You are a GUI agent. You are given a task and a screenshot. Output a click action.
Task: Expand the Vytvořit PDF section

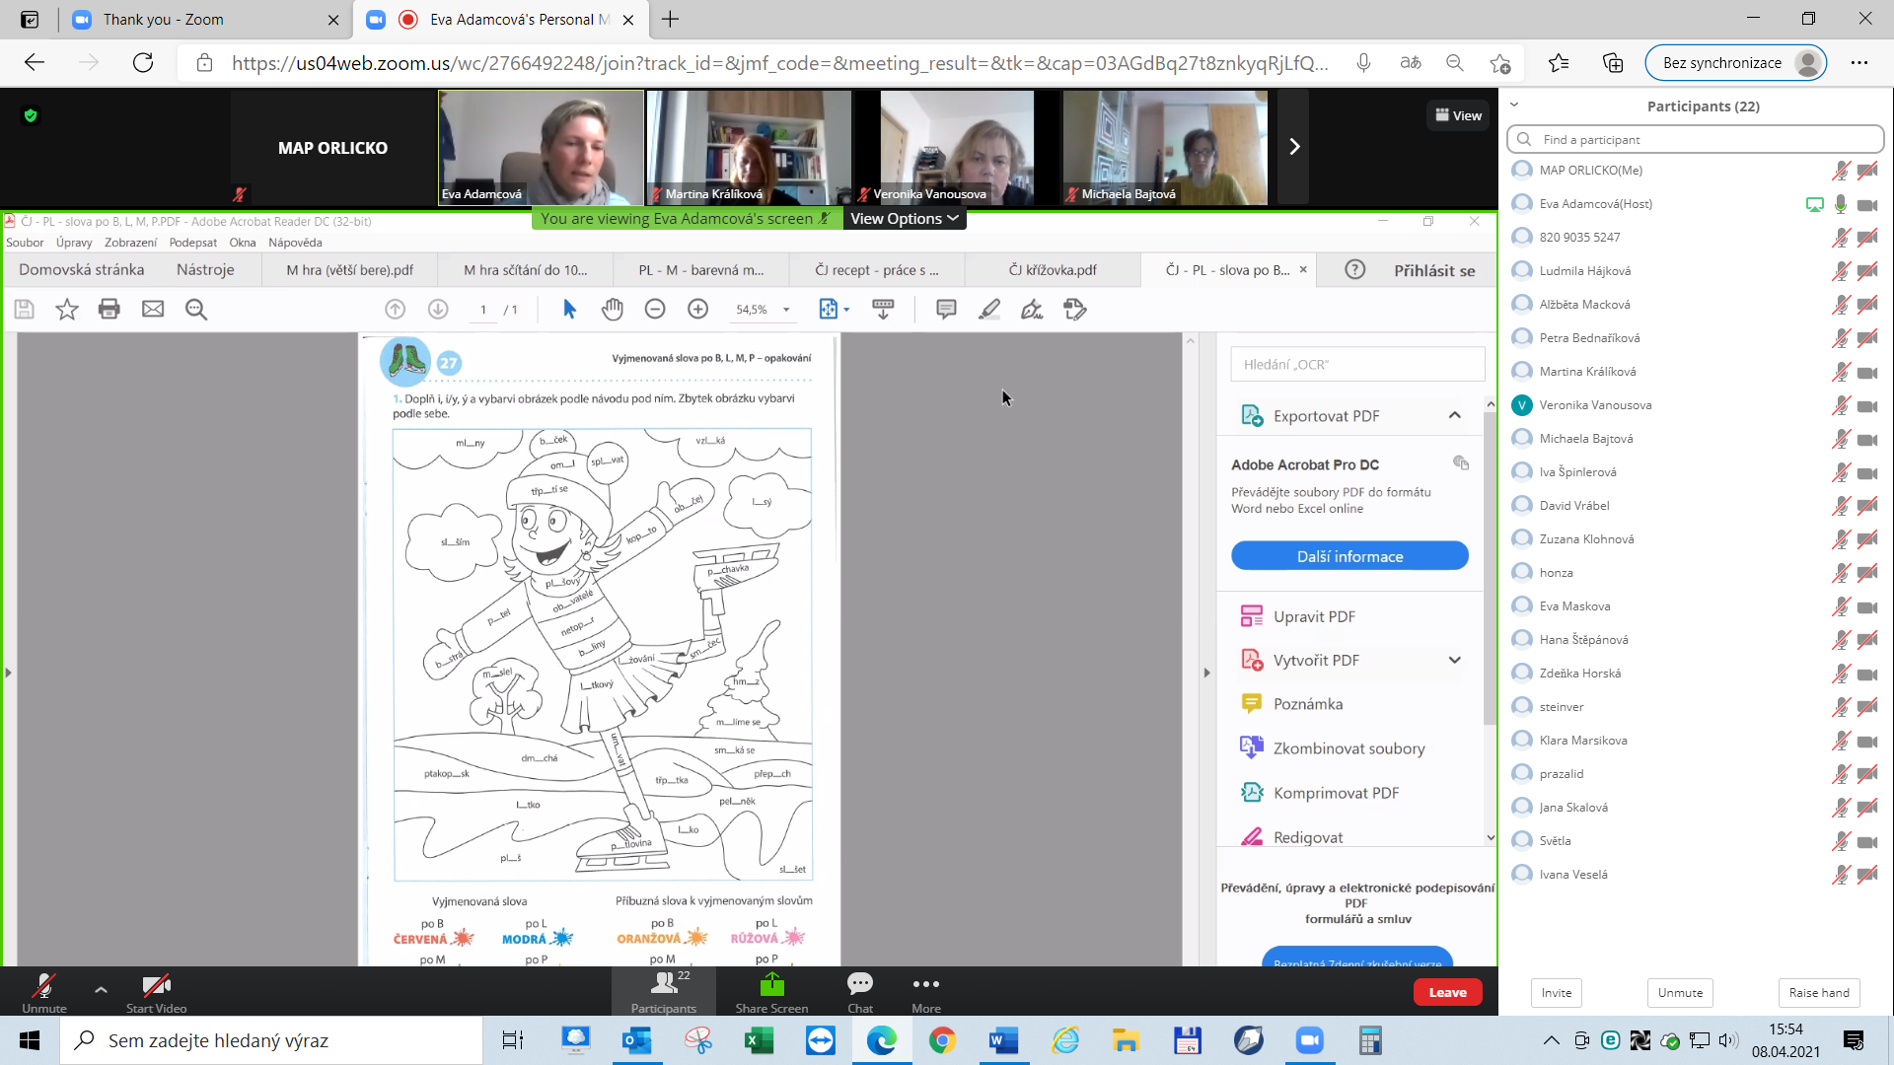[x=1454, y=660]
